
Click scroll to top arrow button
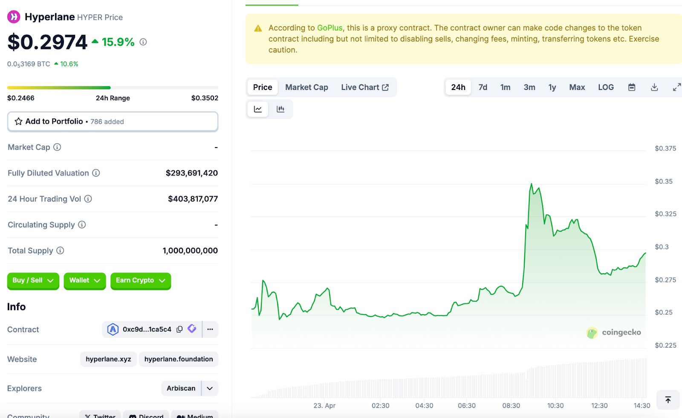[668, 400]
